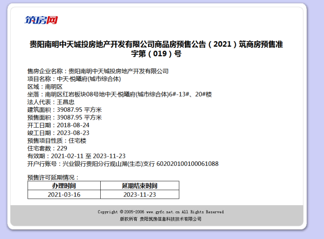Click the 开户行账号 bank account line
Screen dimensions: 324x239
123,164
